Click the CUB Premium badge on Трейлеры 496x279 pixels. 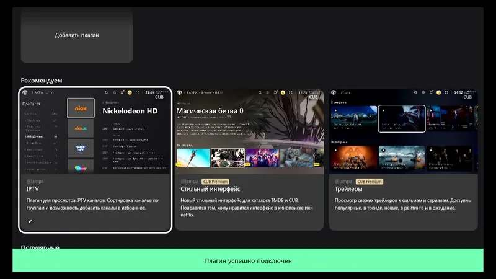(370, 182)
